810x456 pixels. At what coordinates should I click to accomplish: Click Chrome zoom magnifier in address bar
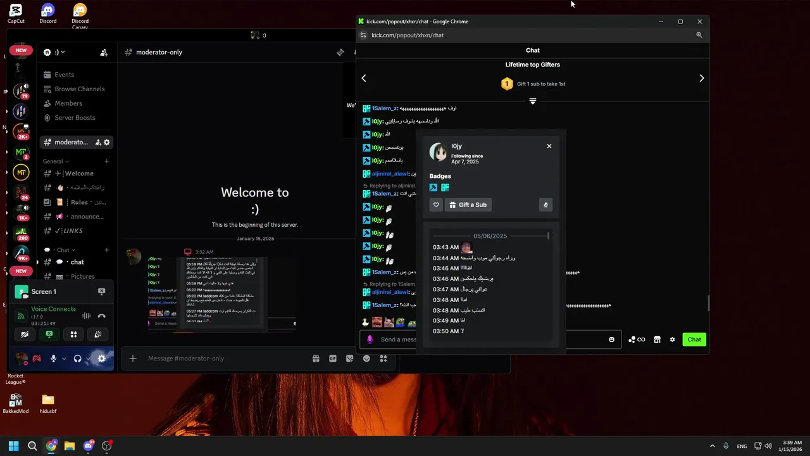click(699, 35)
